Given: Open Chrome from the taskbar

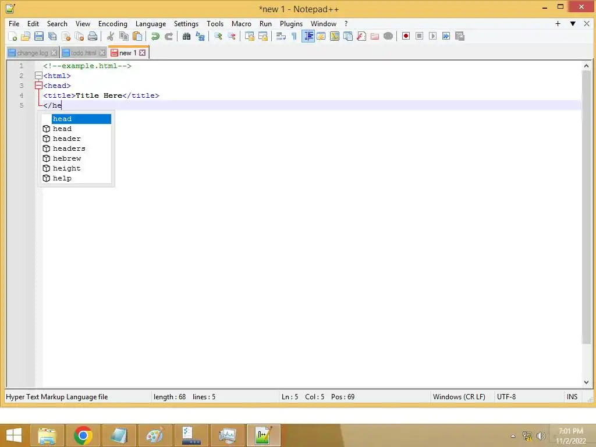Looking at the screenshot, I should (x=83, y=435).
